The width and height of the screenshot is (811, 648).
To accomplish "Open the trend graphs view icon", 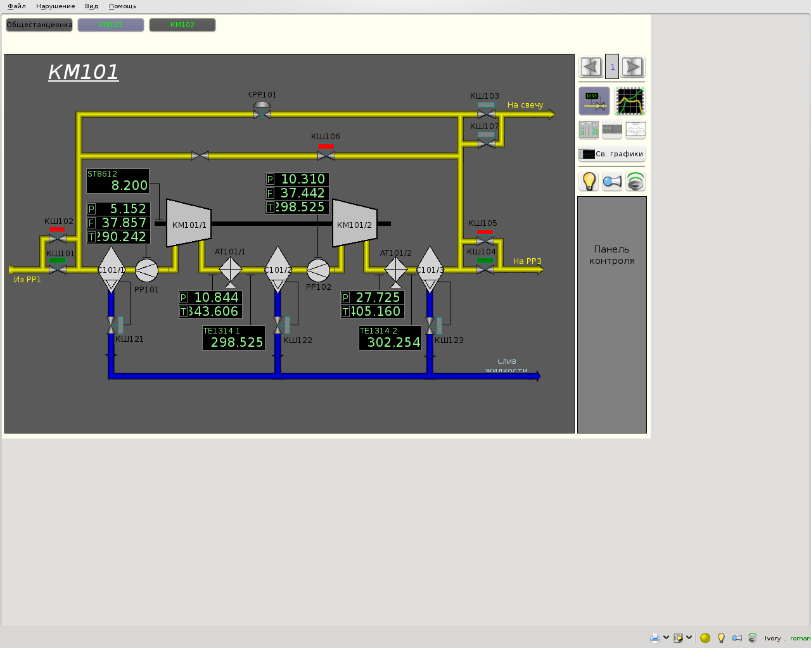I will tap(630, 101).
